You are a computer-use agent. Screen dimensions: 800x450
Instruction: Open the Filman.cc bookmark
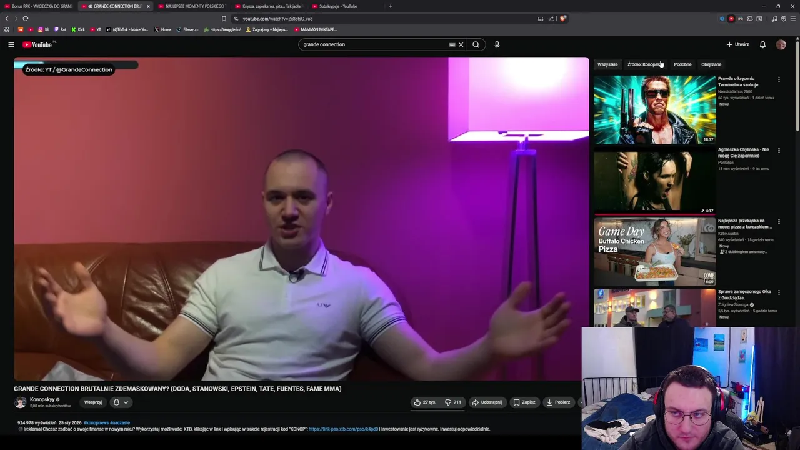(187, 29)
